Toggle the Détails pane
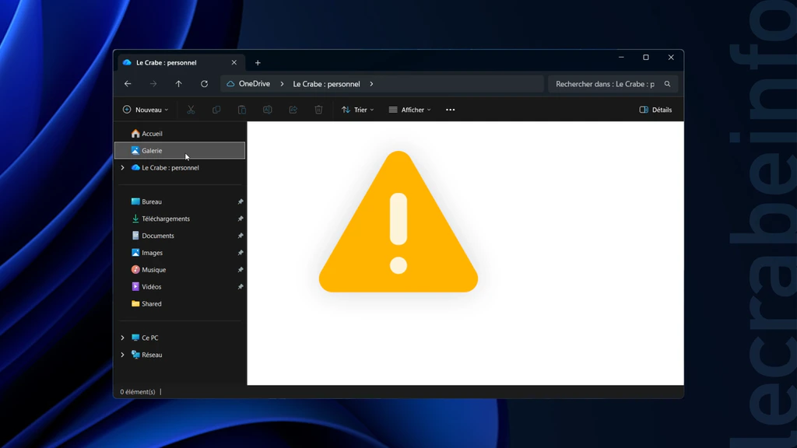Image resolution: width=797 pixels, height=448 pixels. [x=655, y=110]
